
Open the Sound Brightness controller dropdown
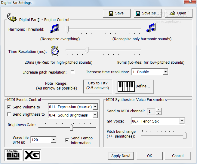coord(95,115)
